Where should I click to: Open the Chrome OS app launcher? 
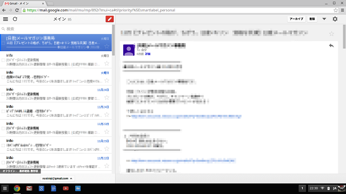pyautogui.click(x=5, y=188)
